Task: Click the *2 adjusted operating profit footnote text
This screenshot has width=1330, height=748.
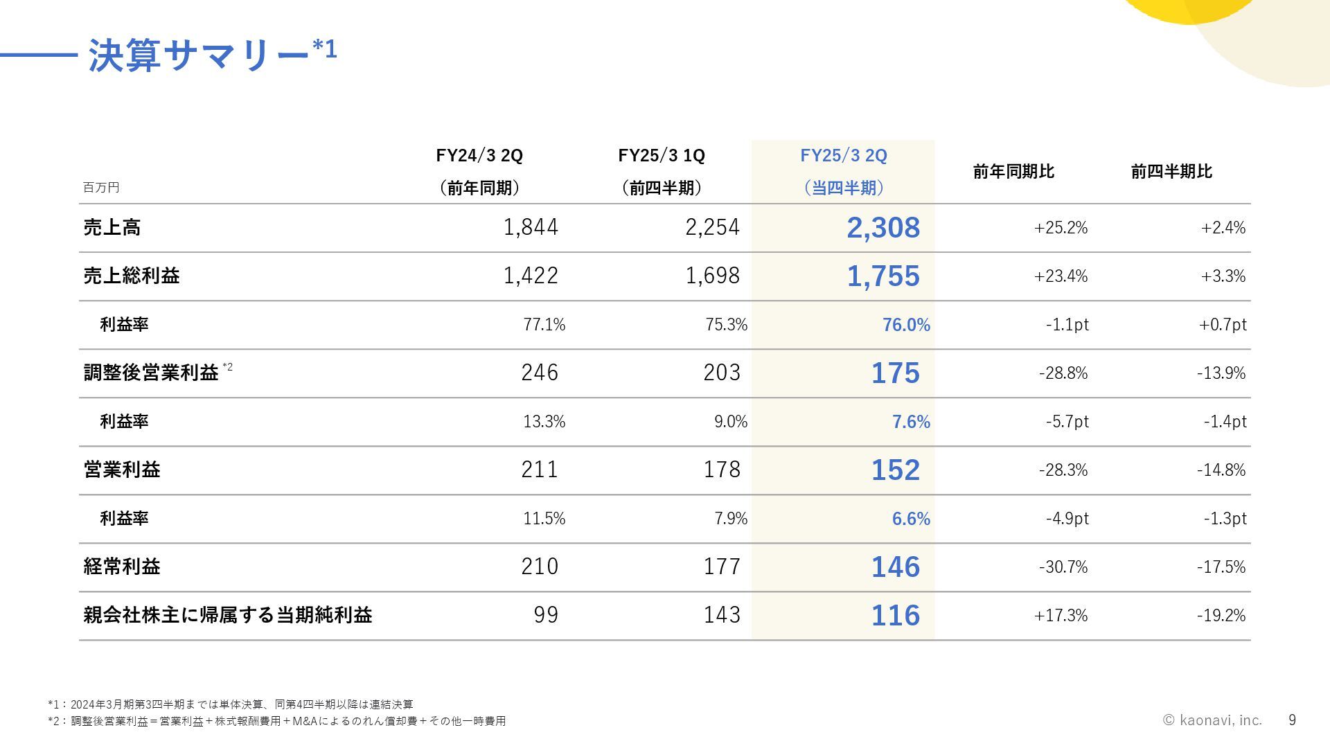Action: (277, 721)
